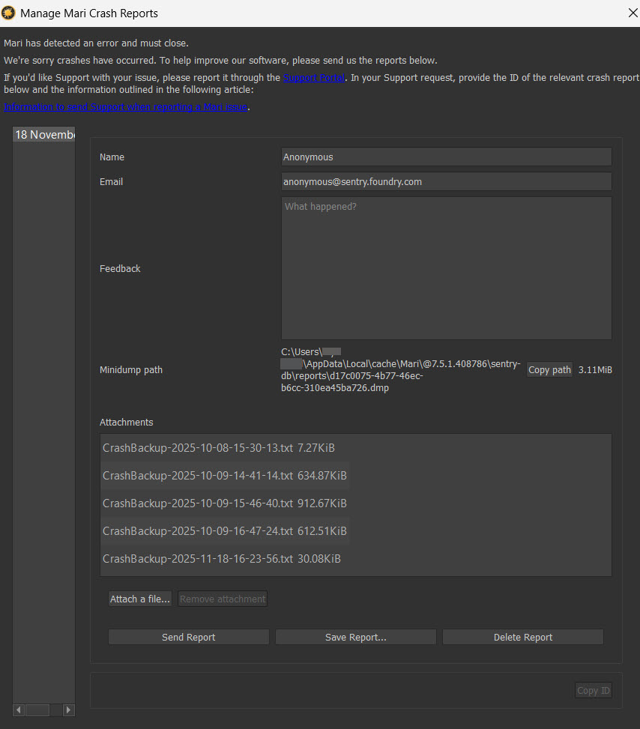The image size is (640, 729).
Task: Click the report list's right scroll arrow
Action: 68,710
